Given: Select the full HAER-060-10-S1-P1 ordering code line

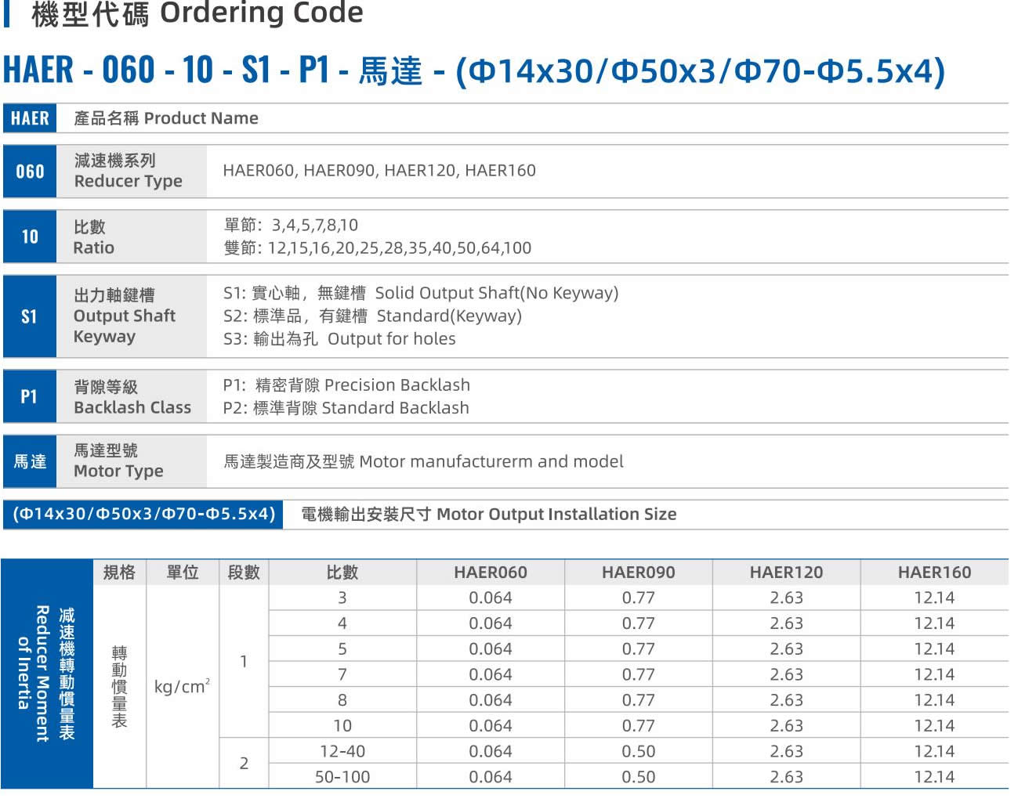Looking at the screenshot, I should click(474, 70).
